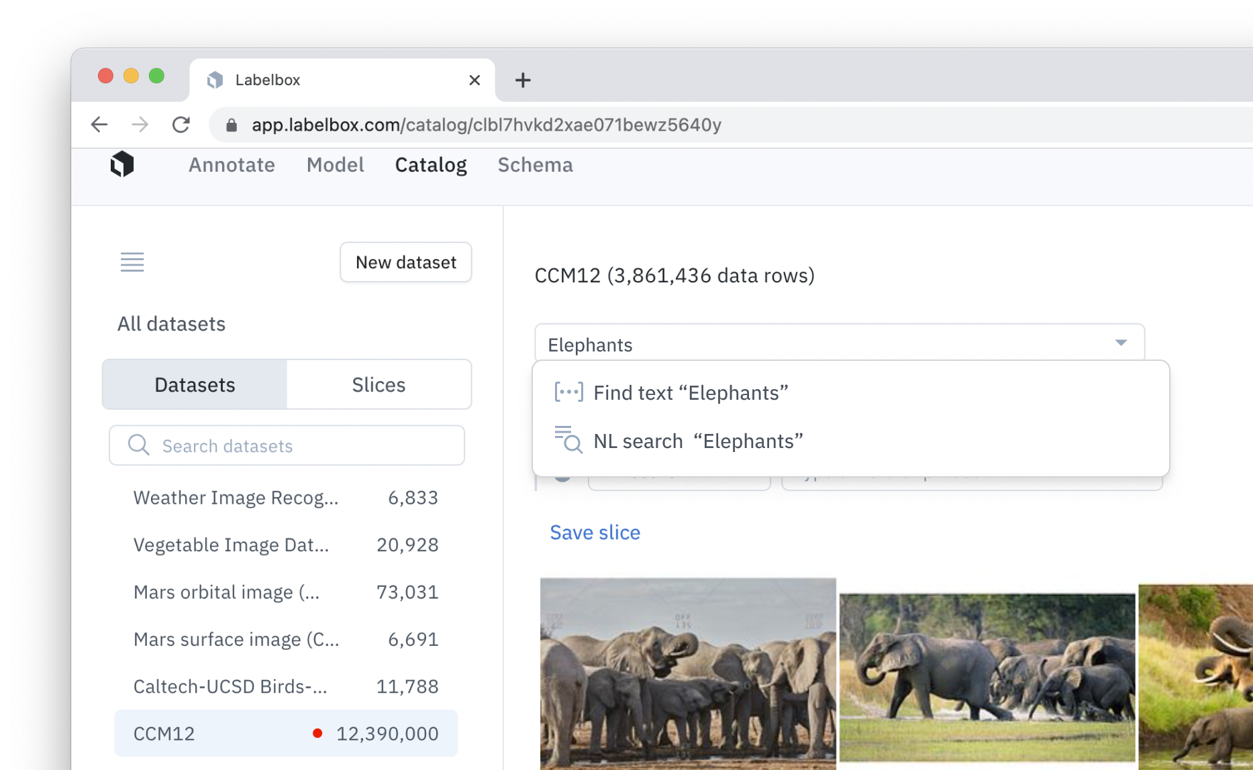Reload the current page
This screenshot has height=770, width=1253.
(x=181, y=124)
